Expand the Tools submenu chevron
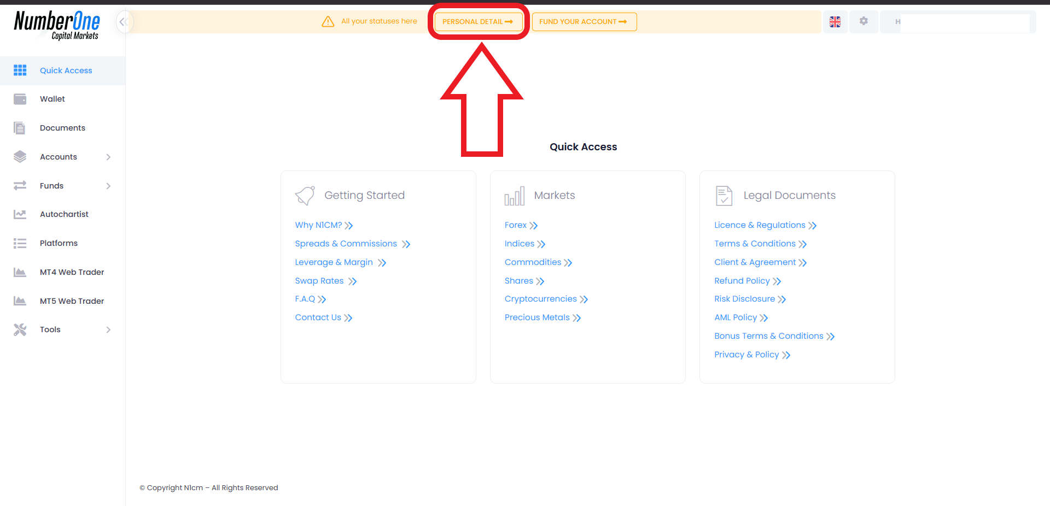 108,330
